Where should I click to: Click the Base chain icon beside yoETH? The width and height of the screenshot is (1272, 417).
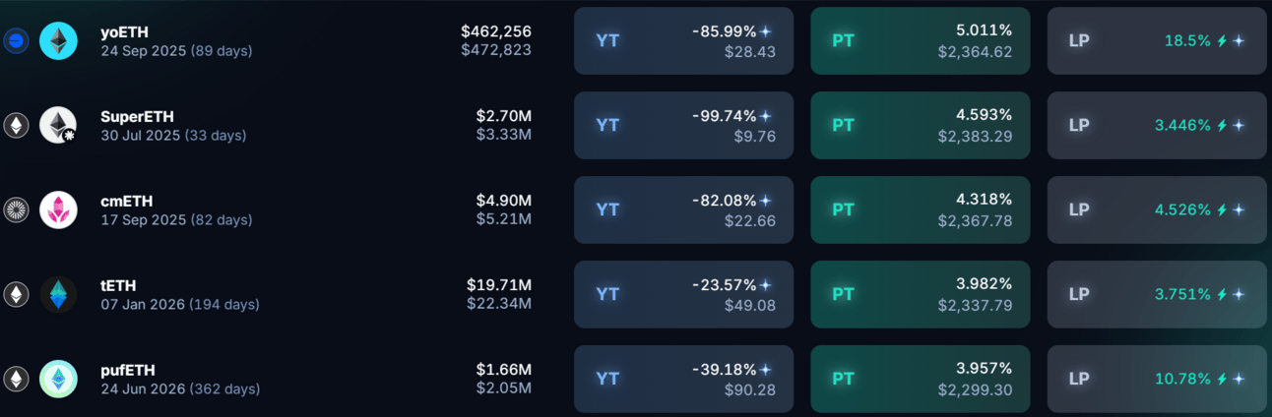16,41
